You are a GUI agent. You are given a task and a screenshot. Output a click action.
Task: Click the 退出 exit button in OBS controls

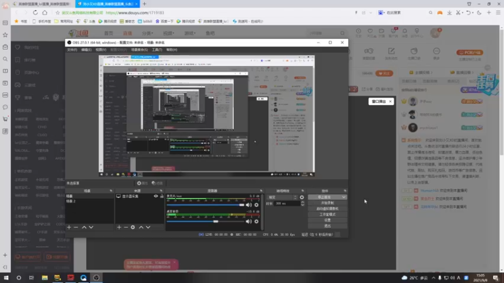tap(327, 226)
